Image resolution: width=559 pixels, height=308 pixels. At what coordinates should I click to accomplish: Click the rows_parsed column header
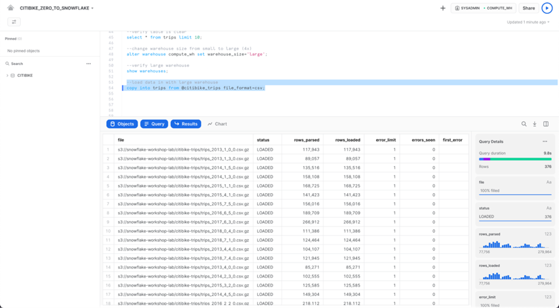306,140
